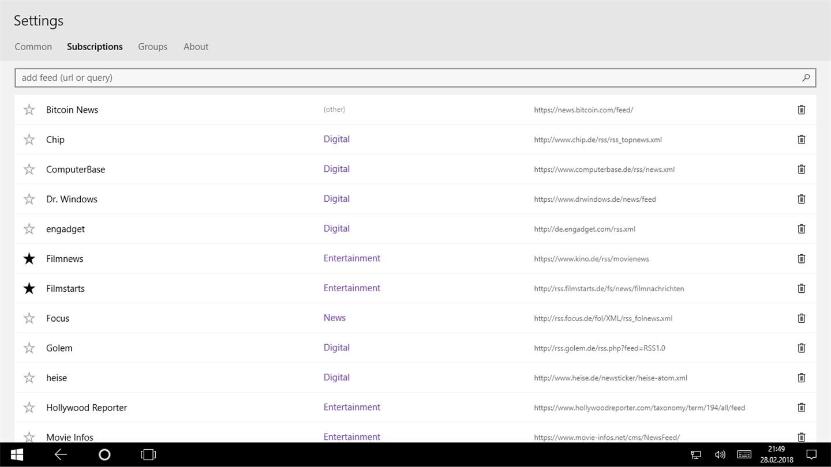Image resolution: width=831 pixels, height=467 pixels.
Task: Delete the engadget subscription
Action: coord(801,229)
